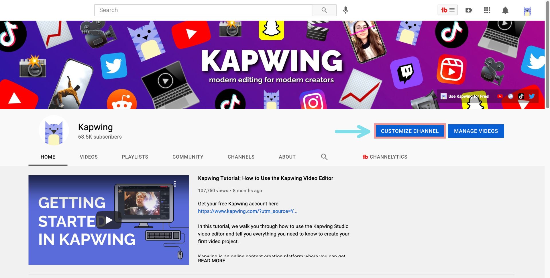Click the TikTok icon on the banner overlay
The height and width of the screenshot is (278, 550).
coord(521,96)
